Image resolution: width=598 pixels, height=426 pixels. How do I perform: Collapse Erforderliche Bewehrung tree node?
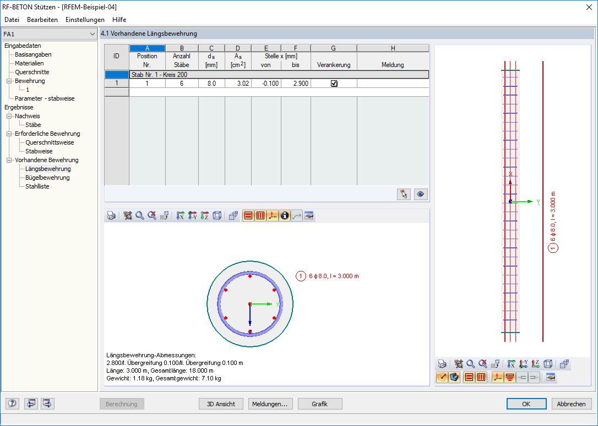[9, 134]
